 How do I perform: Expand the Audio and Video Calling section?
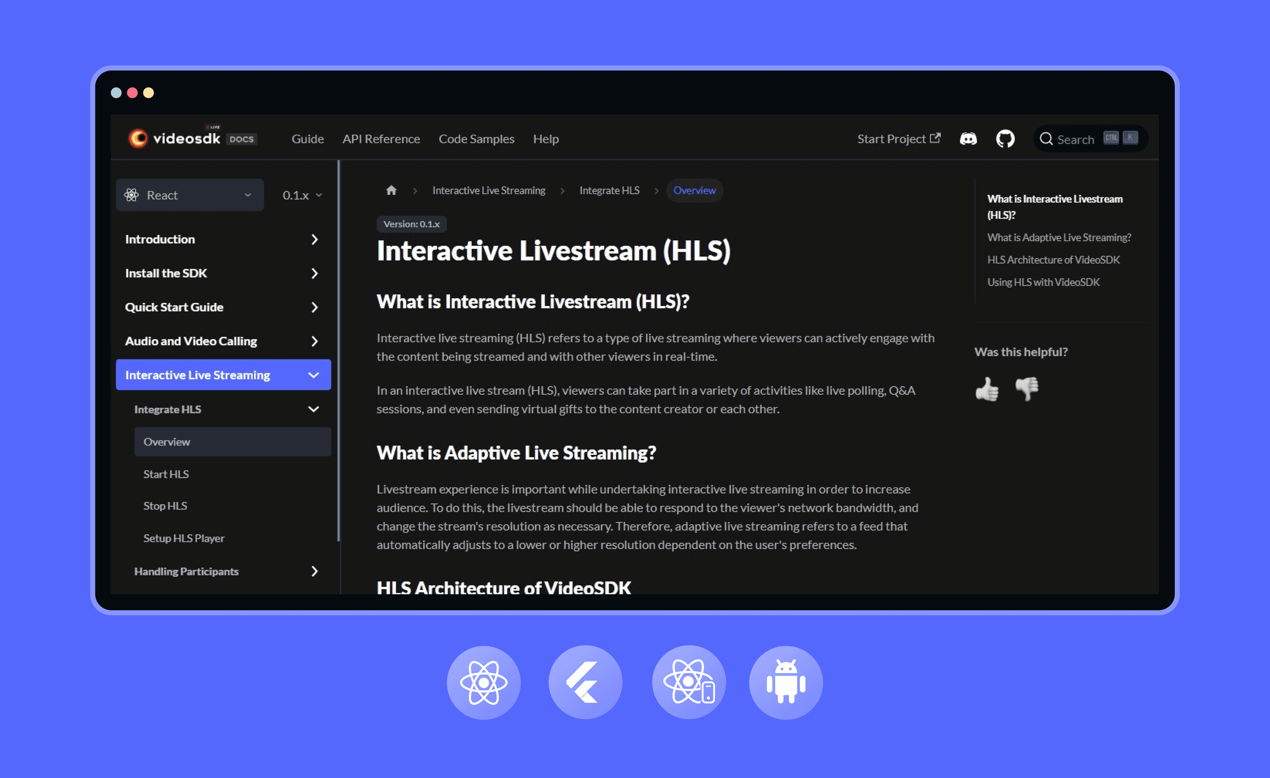coord(223,341)
